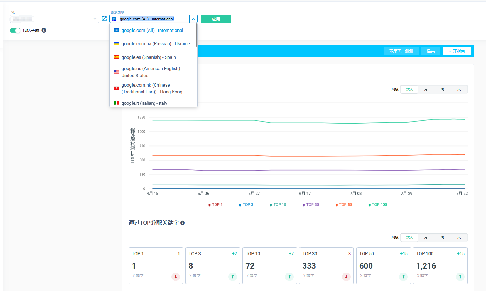
Task: Select 周 scale in keyword distribution section
Action: pos(442,237)
